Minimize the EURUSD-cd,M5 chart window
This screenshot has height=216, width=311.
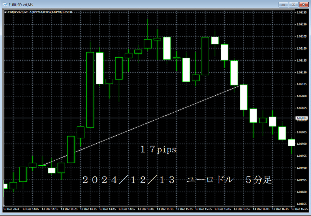pyautogui.click(x=283, y=5)
